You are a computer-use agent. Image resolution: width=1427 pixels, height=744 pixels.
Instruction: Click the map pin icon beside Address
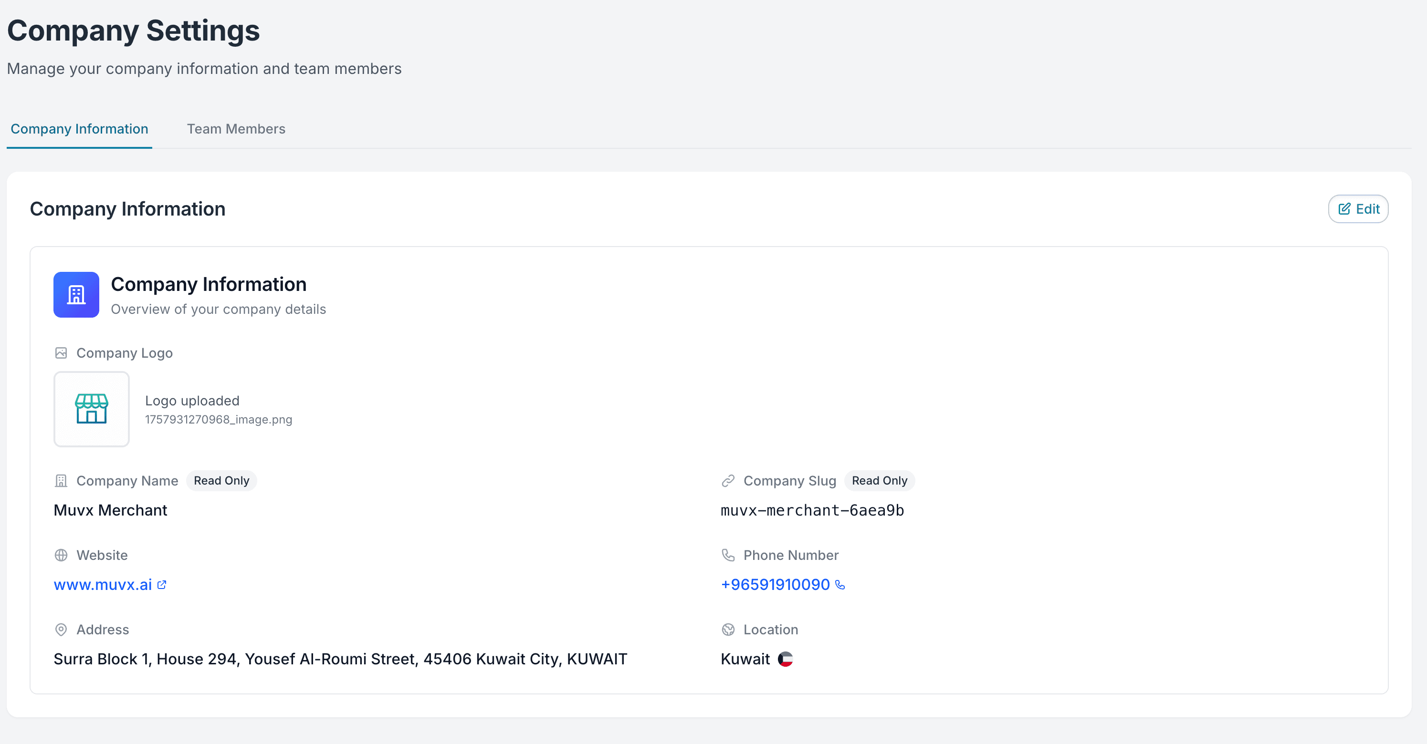[61, 630]
